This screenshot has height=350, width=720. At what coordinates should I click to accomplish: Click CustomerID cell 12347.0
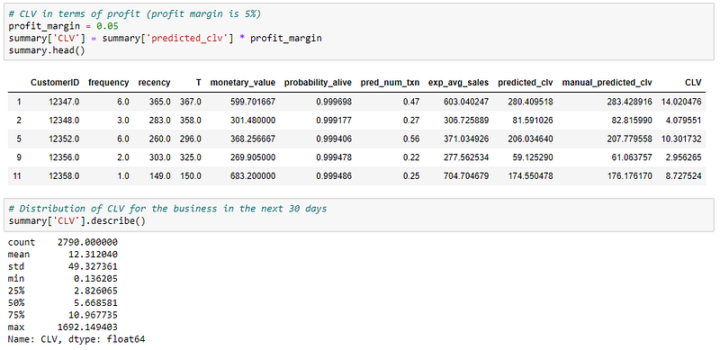click(64, 102)
